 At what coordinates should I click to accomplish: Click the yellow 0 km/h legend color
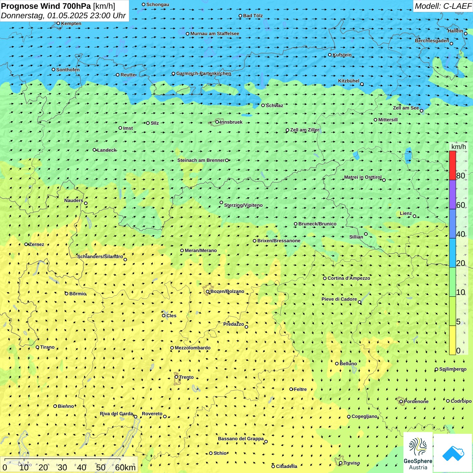coord(452,340)
